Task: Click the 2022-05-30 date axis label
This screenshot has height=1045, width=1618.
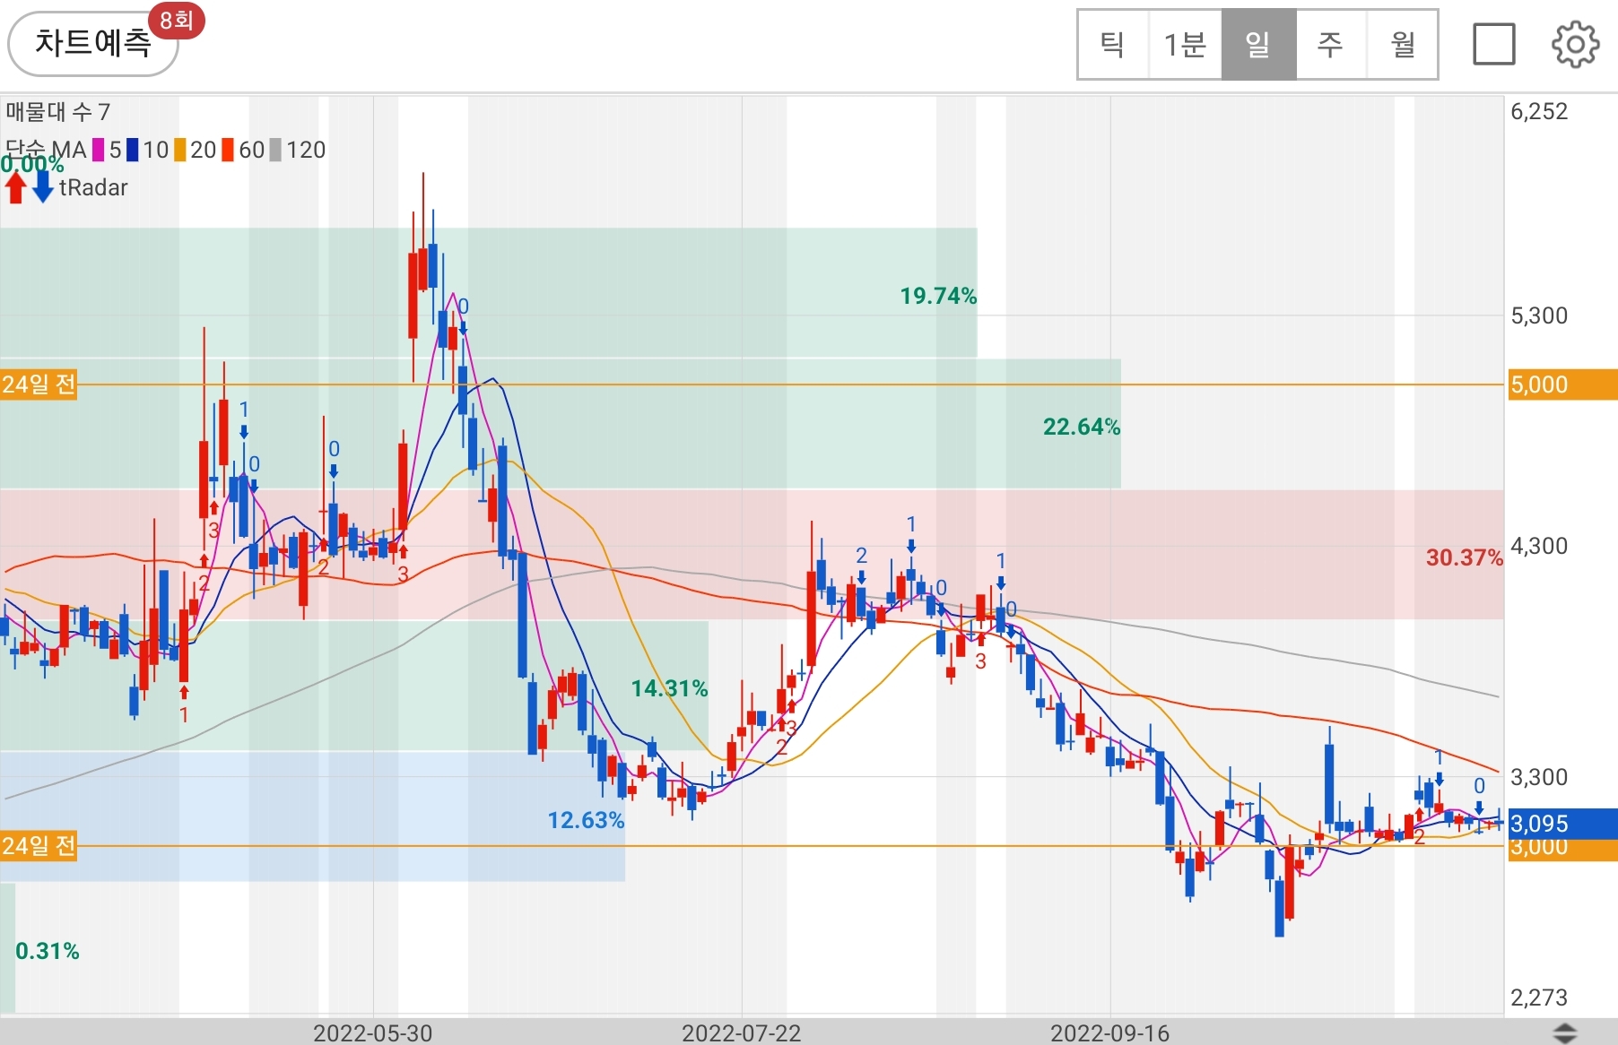Action: [372, 1032]
